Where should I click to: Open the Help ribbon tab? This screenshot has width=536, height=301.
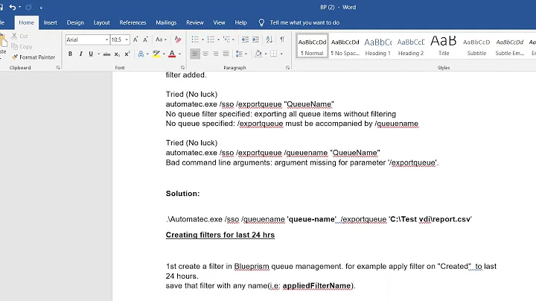pyautogui.click(x=240, y=22)
